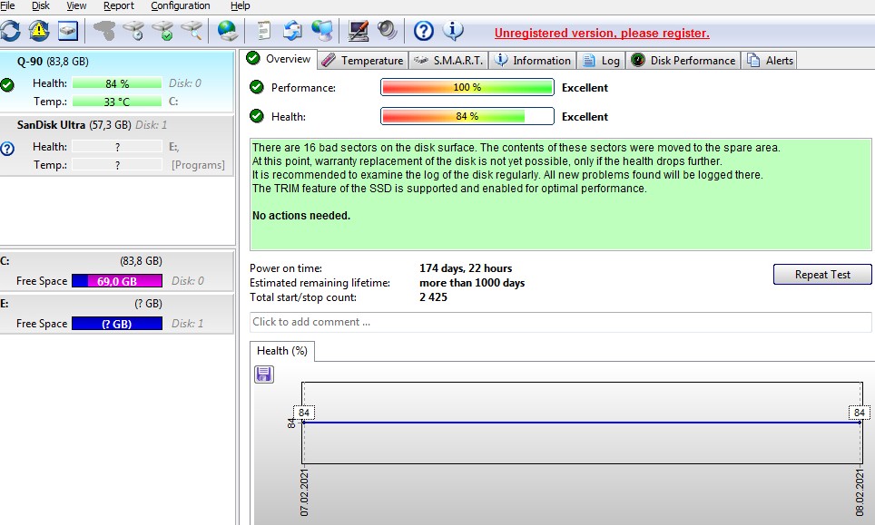Open the Disk menu
875x525 pixels.
40,5
